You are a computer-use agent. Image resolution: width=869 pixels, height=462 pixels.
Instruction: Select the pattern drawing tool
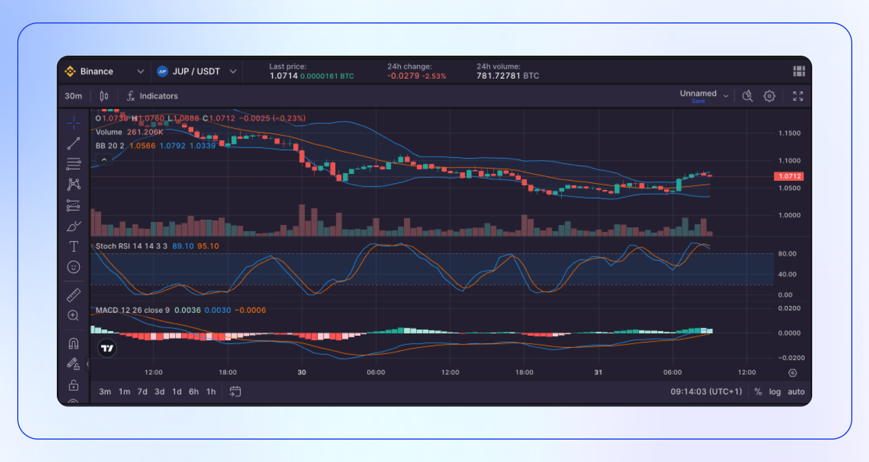(x=73, y=184)
